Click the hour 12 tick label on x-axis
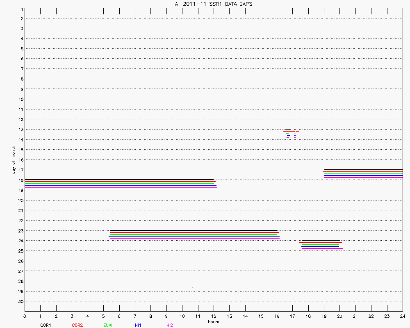 [213, 316]
